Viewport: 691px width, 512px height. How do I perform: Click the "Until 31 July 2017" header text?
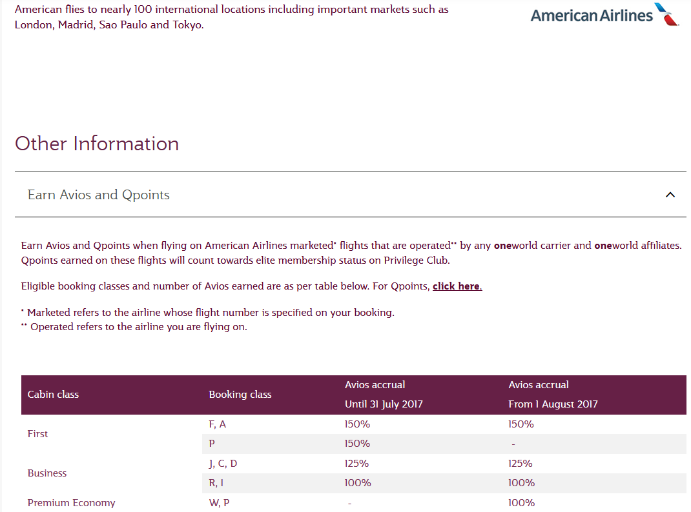[384, 404]
